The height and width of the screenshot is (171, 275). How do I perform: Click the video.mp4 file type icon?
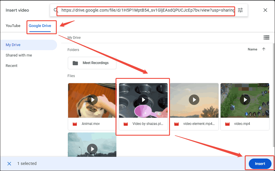[227, 124]
